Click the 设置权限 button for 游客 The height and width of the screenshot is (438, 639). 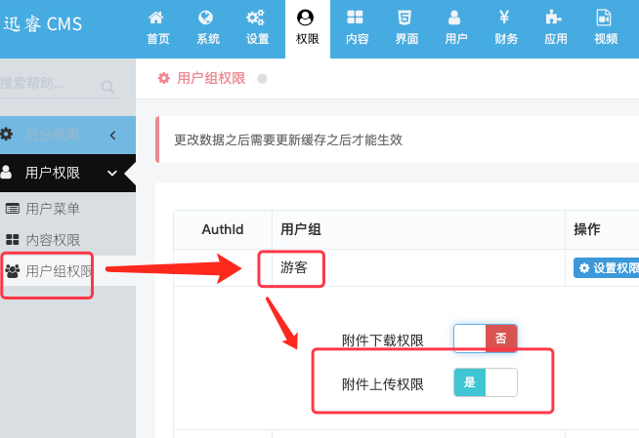607,268
